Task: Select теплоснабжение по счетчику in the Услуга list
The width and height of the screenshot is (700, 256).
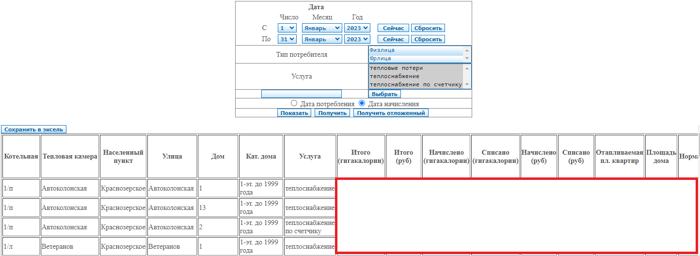Action: click(415, 84)
